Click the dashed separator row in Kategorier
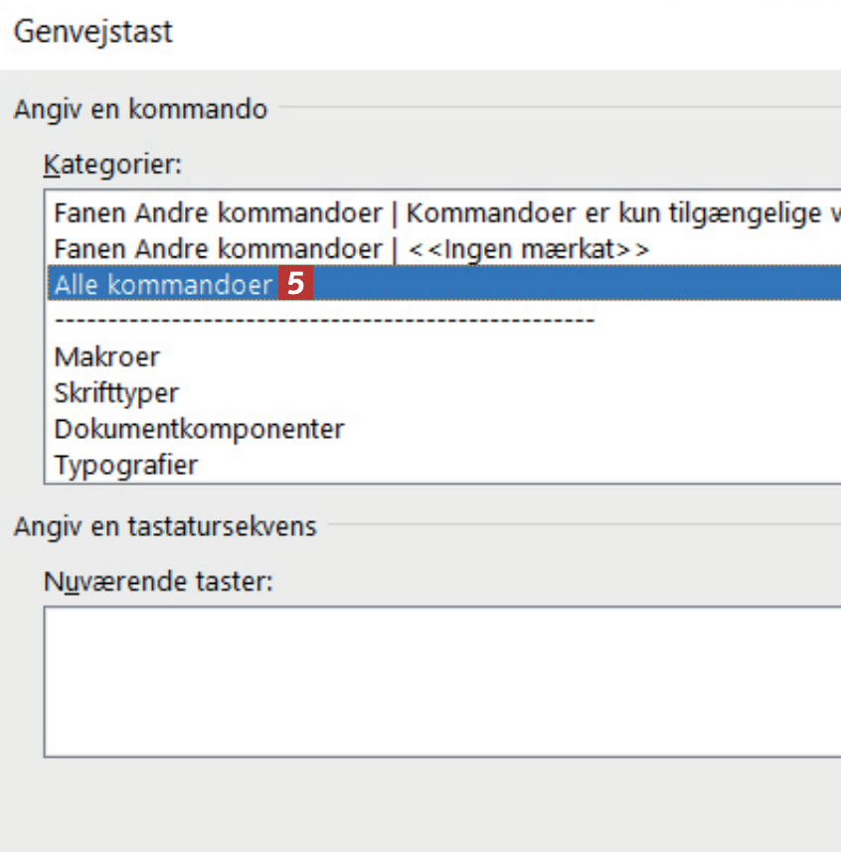The height and width of the screenshot is (852, 841). (324, 321)
